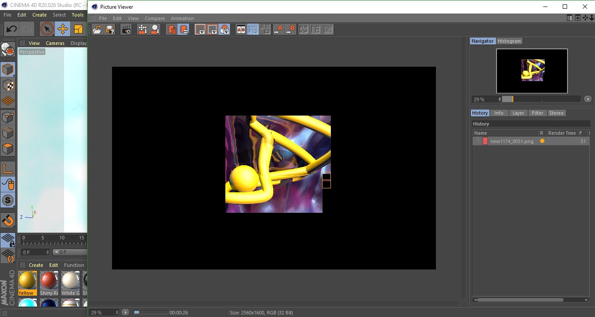Switch to Edges mode cube icon
Image resolution: width=595 pixels, height=317 pixels.
8,133
